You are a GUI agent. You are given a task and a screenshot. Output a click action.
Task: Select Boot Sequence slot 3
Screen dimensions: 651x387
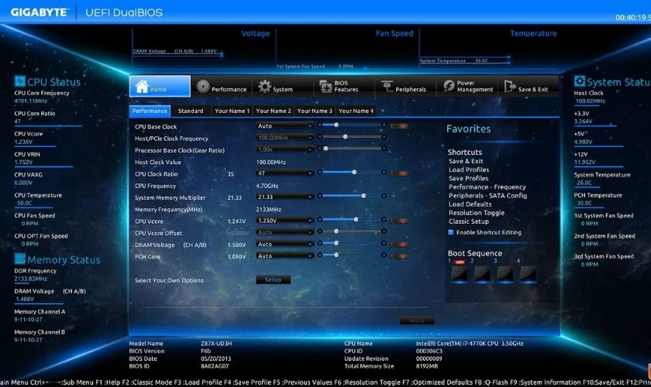(505, 274)
